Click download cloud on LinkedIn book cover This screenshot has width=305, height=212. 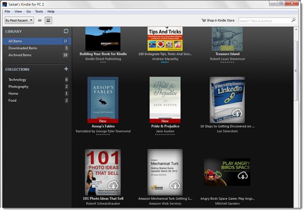point(237,113)
